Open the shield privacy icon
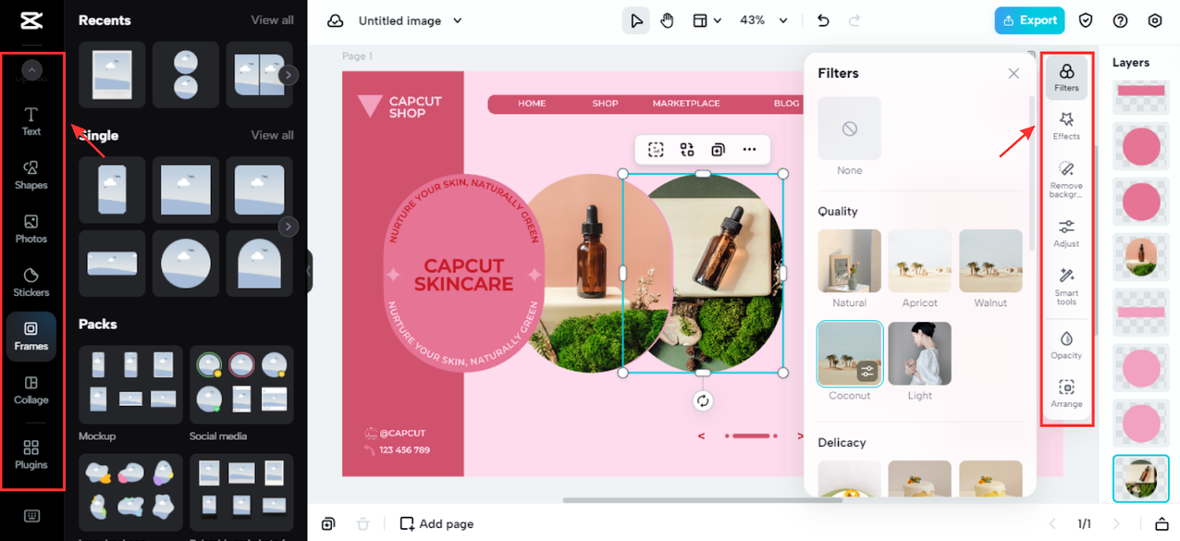1180x541 pixels. pyautogui.click(x=1087, y=20)
